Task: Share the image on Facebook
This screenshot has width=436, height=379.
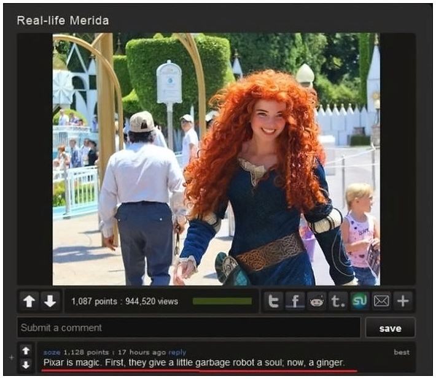Action: (x=295, y=301)
